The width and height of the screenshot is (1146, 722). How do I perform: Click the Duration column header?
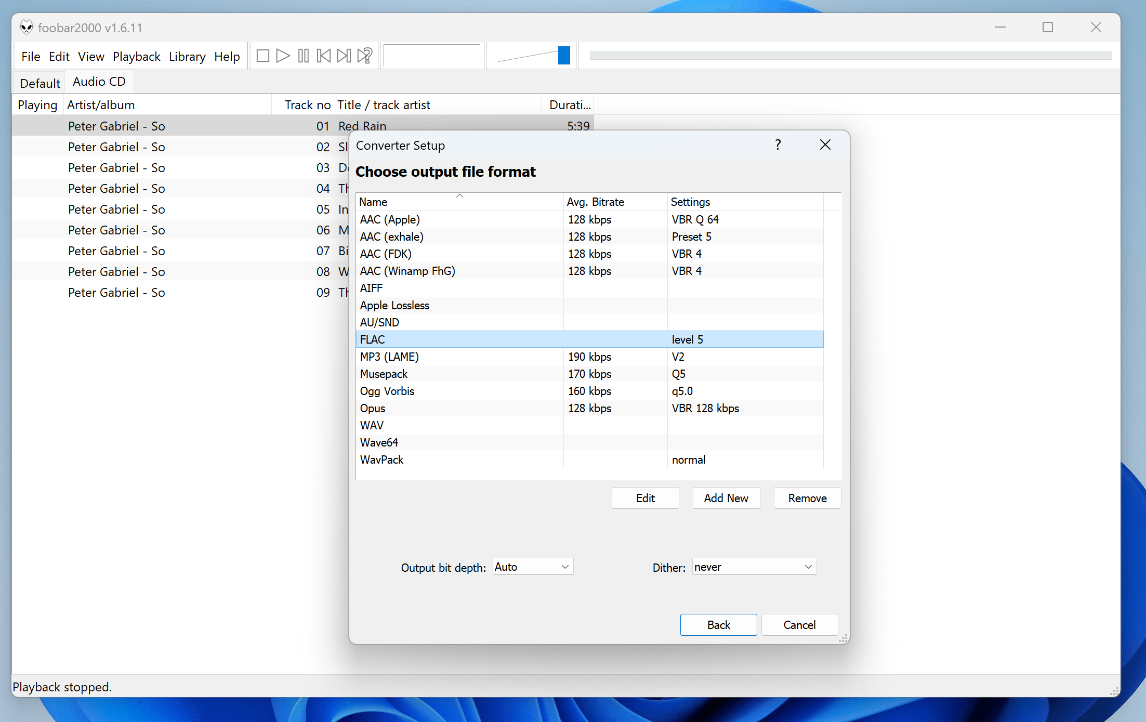pyautogui.click(x=568, y=104)
